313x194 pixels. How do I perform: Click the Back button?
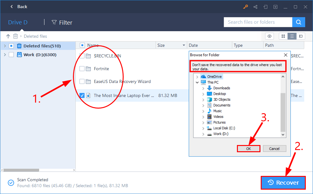18,7
